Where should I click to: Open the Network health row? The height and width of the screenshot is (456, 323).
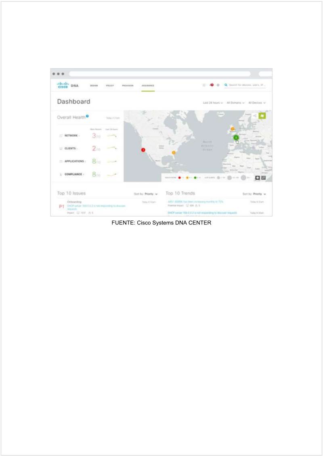(x=71, y=135)
